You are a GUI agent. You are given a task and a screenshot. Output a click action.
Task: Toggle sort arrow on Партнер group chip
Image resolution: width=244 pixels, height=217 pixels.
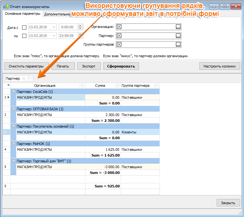point(24,78)
